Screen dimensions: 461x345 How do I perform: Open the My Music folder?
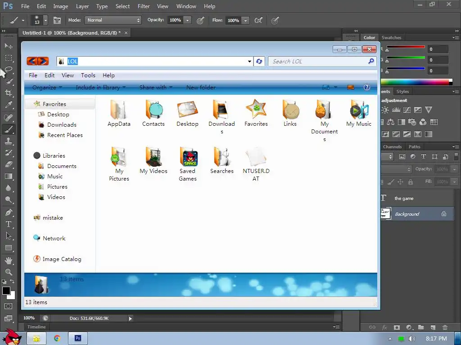pyautogui.click(x=359, y=113)
